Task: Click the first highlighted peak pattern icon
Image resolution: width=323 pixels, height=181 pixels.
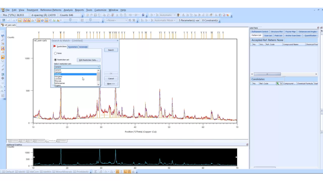Action: click(x=25, y=20)
